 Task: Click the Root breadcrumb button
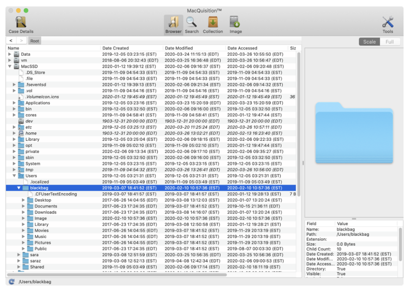34,41
